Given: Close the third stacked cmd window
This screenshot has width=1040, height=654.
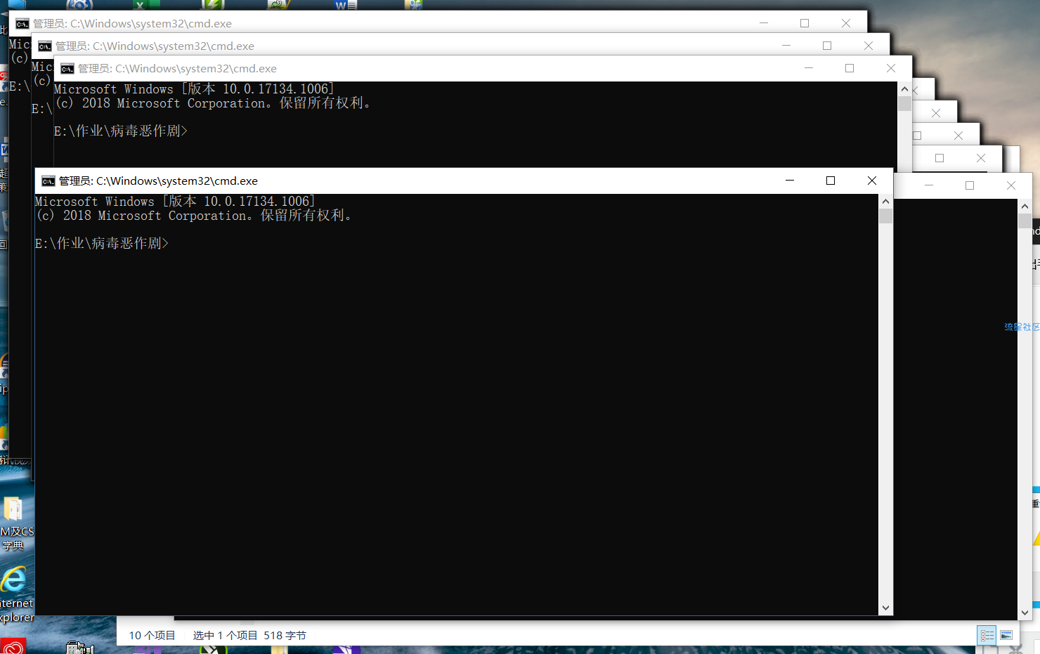Looking at the screenshot, I should [891, 68].
